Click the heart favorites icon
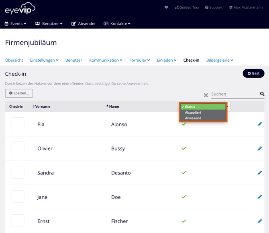 coord(166,7)
